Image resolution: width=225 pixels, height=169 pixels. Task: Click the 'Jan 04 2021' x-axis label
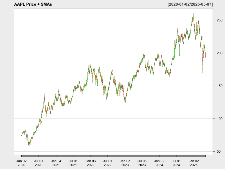point(56,163)
